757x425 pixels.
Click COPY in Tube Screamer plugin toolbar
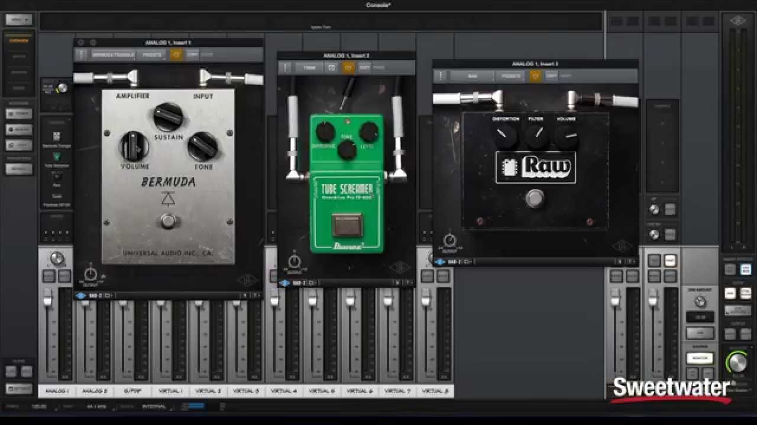[x=364, y=67]
